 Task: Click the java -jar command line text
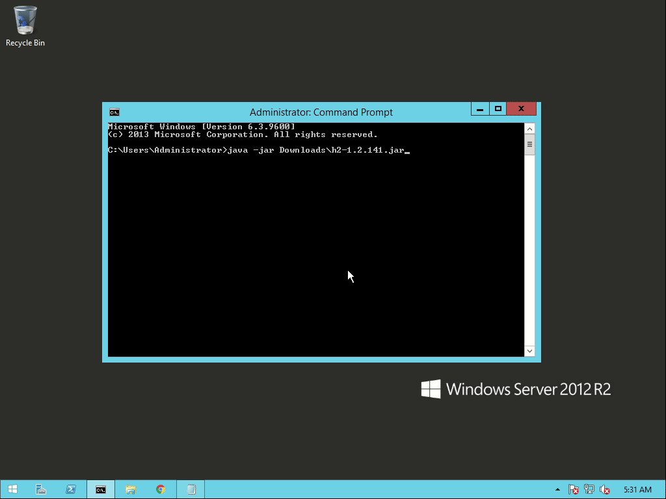(316, 150)
